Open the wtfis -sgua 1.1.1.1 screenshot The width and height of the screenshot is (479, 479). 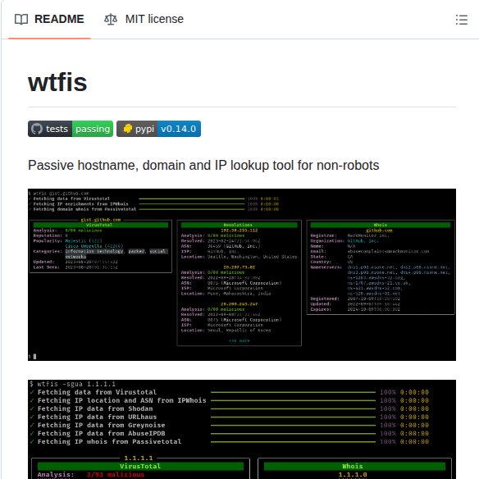click(x=242, y=429)
